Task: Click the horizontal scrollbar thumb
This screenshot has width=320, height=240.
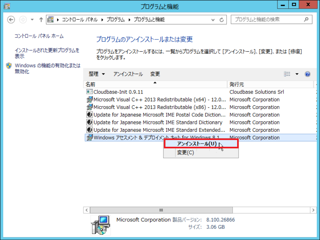Action: 161,210
